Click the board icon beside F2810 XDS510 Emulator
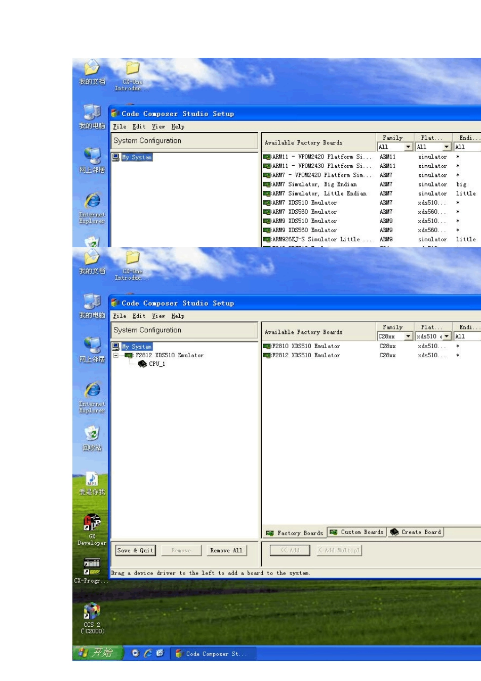The width and height of the screenshot is (481, 681). tap(267, 347)
